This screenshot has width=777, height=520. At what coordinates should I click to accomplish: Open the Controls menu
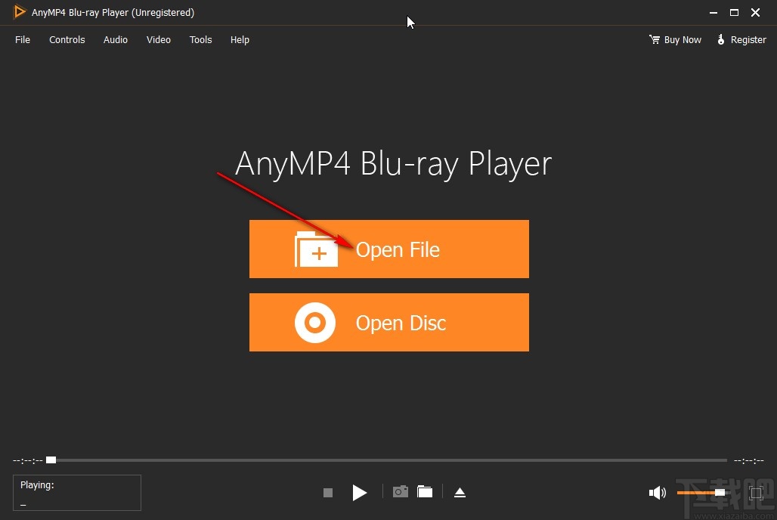click(x=67, y=39)
